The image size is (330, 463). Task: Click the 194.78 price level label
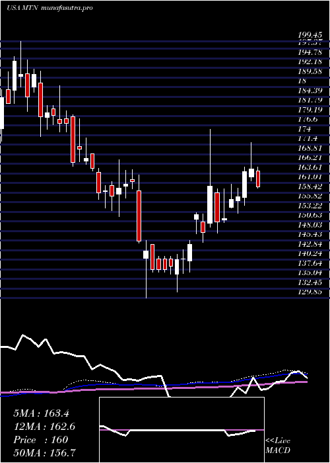[x=310, y=53]
